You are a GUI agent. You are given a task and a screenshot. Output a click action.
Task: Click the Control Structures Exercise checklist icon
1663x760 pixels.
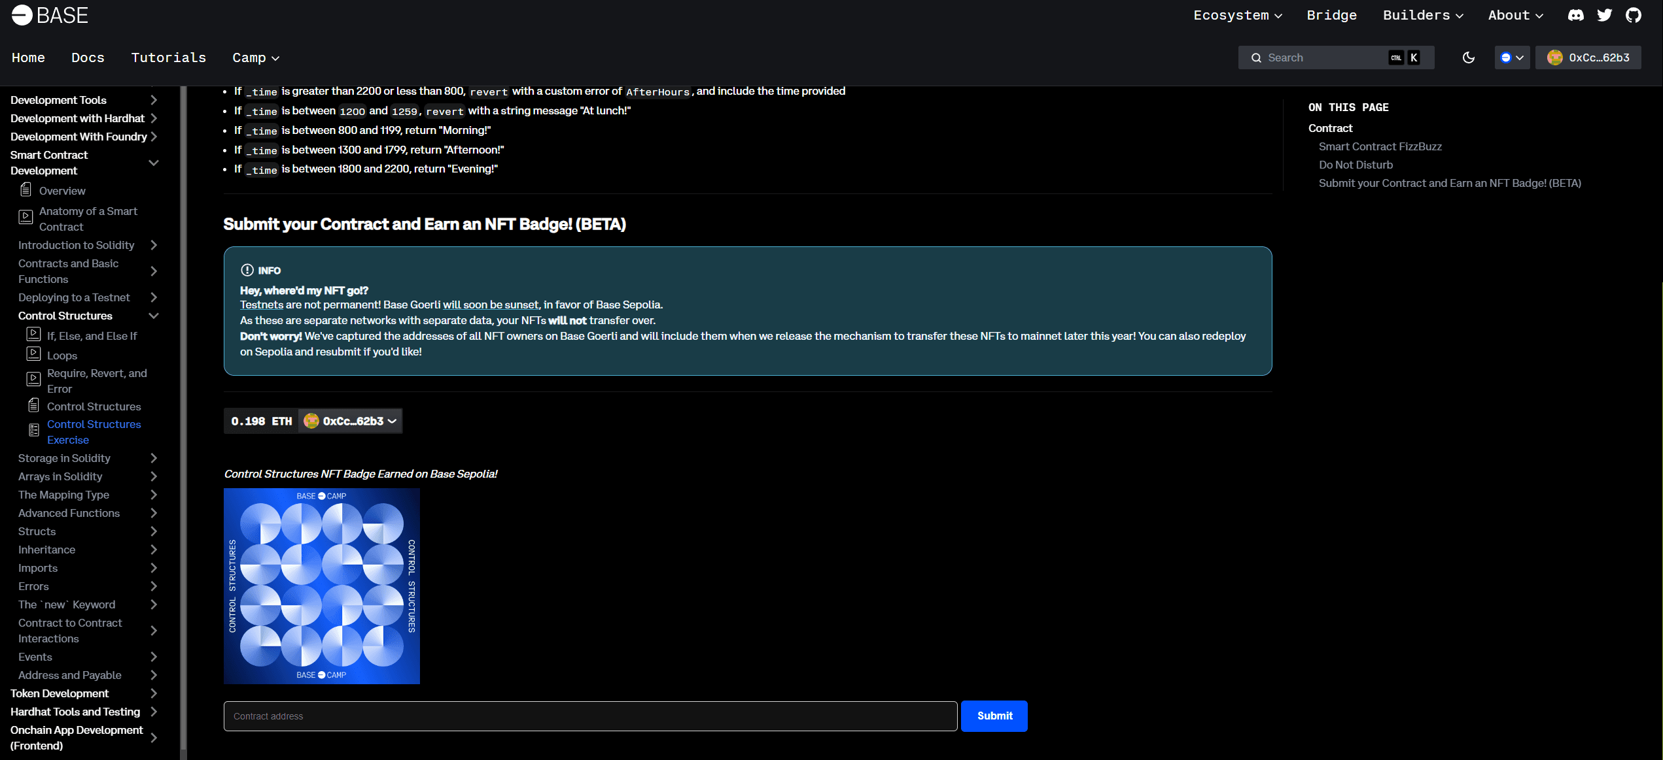pyautogui.click(x=33, y=431)
